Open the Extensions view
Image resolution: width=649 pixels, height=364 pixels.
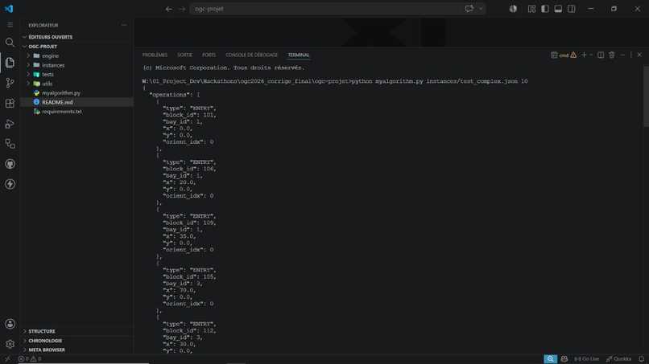10,104
